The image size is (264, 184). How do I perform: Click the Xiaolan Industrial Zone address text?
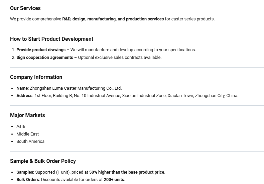pyautogui.click(x=144, y=96)
